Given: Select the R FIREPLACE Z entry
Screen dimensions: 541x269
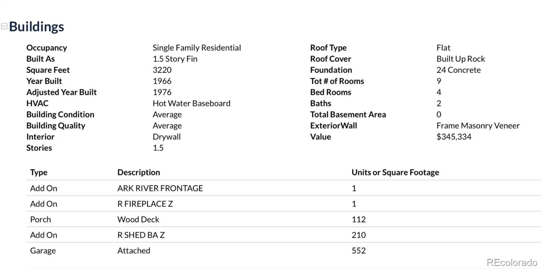Looking at the screenshot, I should (x=145, y=204).
